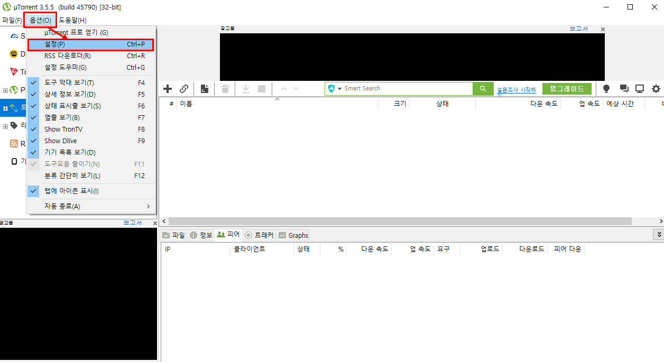Click the speedometer icon in the sidebar

coord(14,36)
